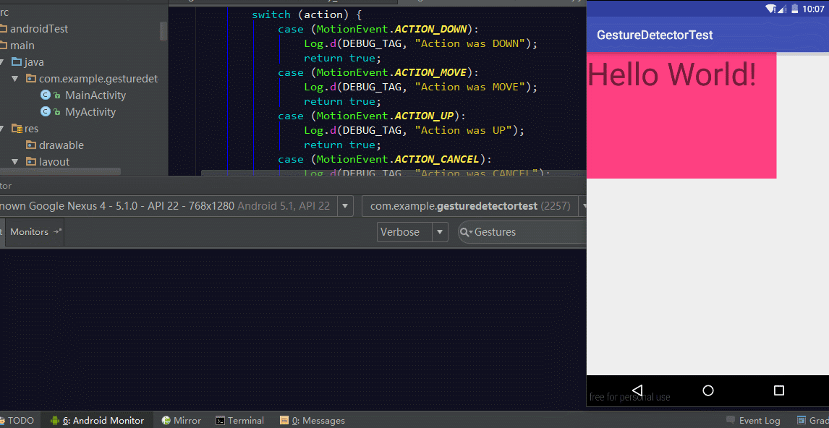This screenshot has height=428, width=829.
Task: Tap the Android back navigation button
Action: pos(637,390)
